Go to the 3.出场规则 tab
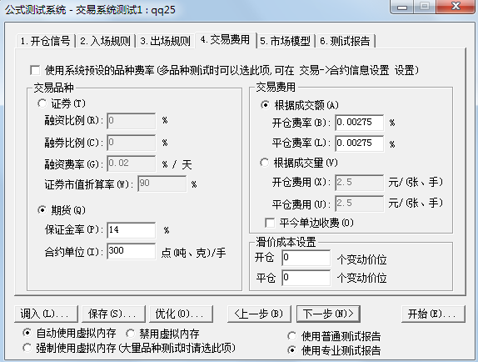This screenshot has height=362, width=478. 165,41
